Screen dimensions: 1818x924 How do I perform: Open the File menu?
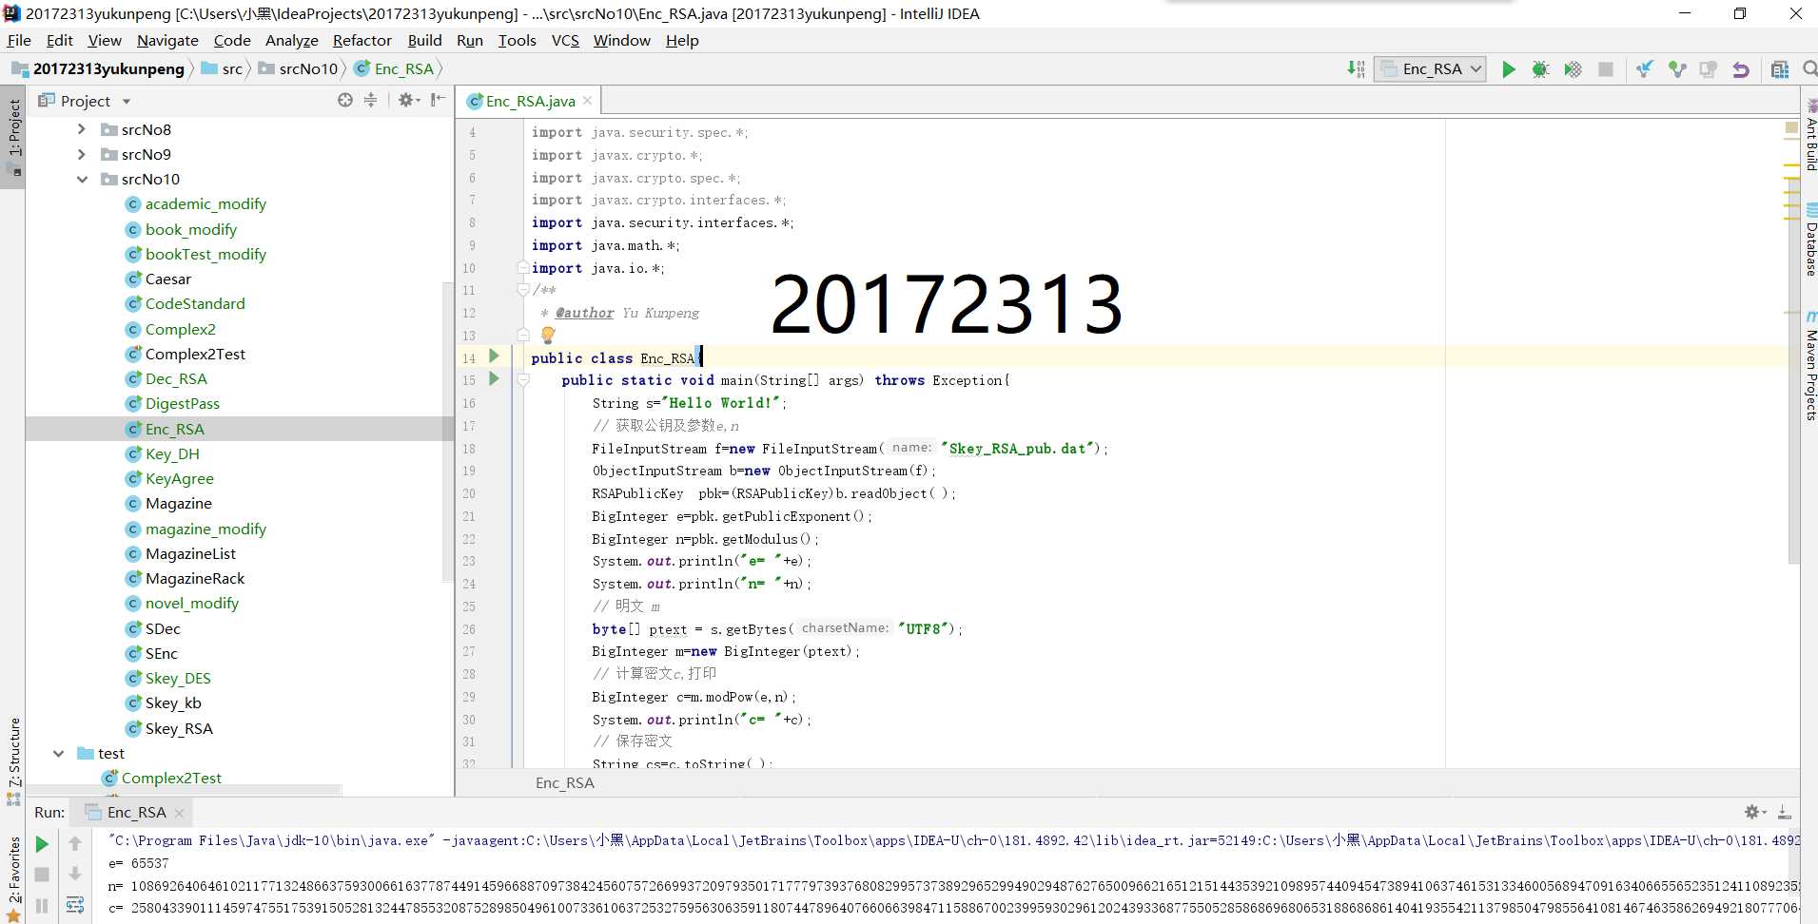19,40
